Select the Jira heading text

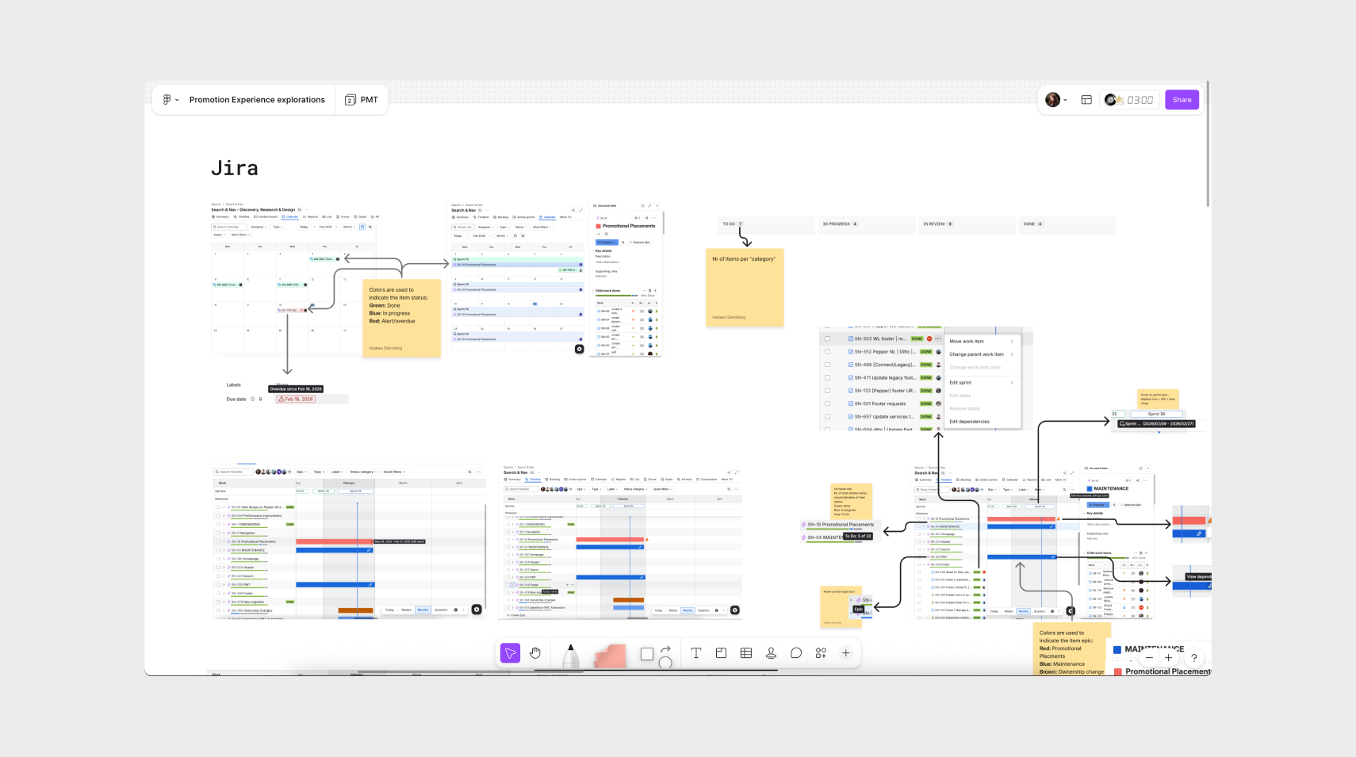[235, 168]
